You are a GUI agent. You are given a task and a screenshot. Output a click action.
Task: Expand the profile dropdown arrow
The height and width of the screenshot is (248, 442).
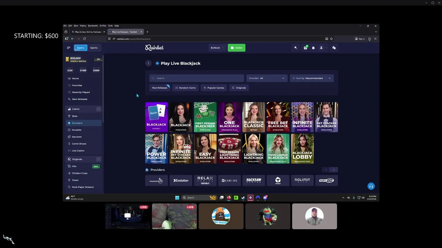click(325, 48)
